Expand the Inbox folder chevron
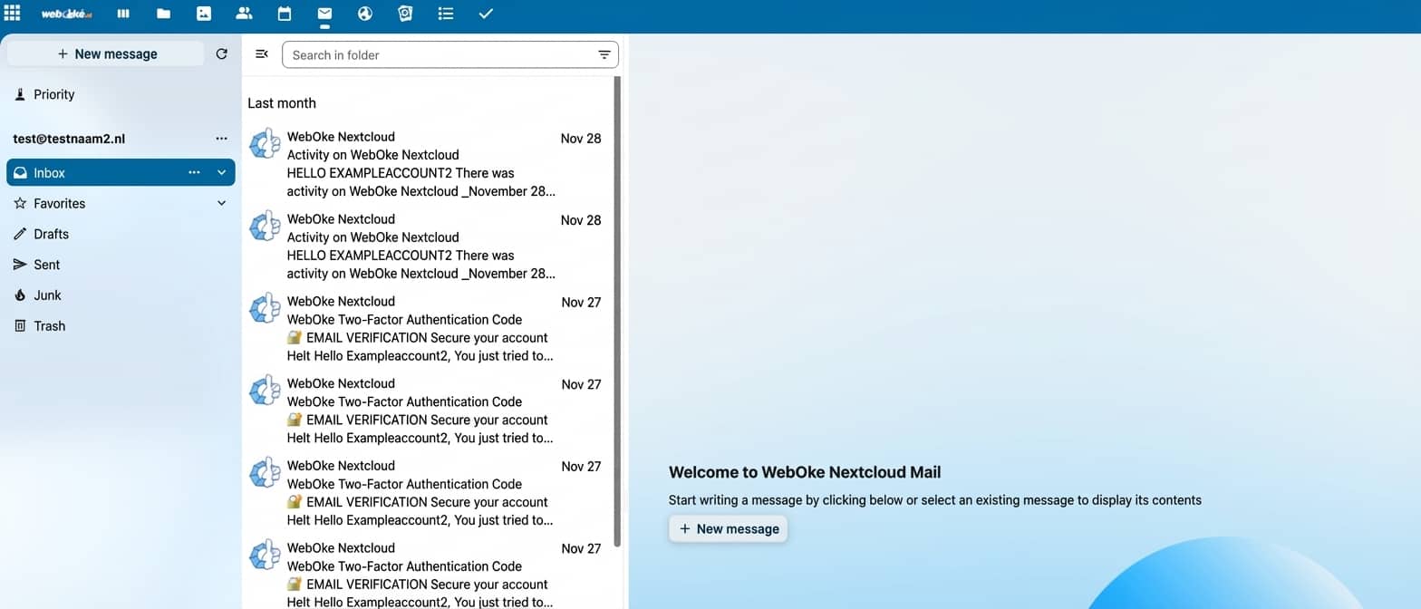The height and width of the screenshot is (609, 1421). pos(222,173)
